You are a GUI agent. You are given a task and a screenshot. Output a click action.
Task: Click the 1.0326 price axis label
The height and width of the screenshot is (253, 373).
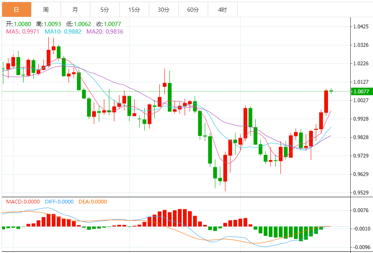tap(361, 45)
